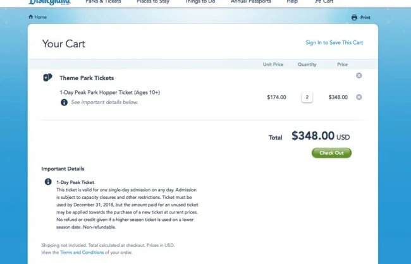This screenshot has height=264, width=411.
Task: Remove the 1-Day Peak Park Hopper ticket
Action: click(359, 97)
